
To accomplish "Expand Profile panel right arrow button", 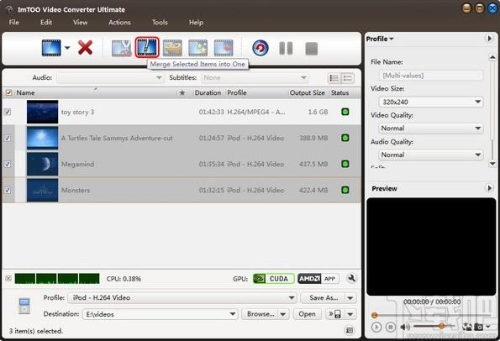I will click(x=489, y=39).
